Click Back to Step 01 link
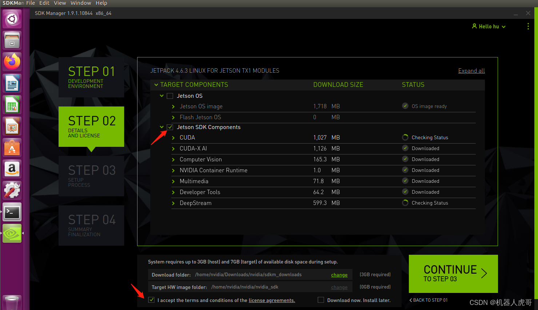The width and height of the screenshot is (538, 310). [429, 300]
